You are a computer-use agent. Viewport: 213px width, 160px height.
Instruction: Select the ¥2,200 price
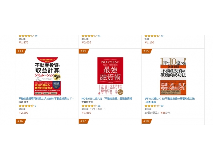tap(24, 113)
